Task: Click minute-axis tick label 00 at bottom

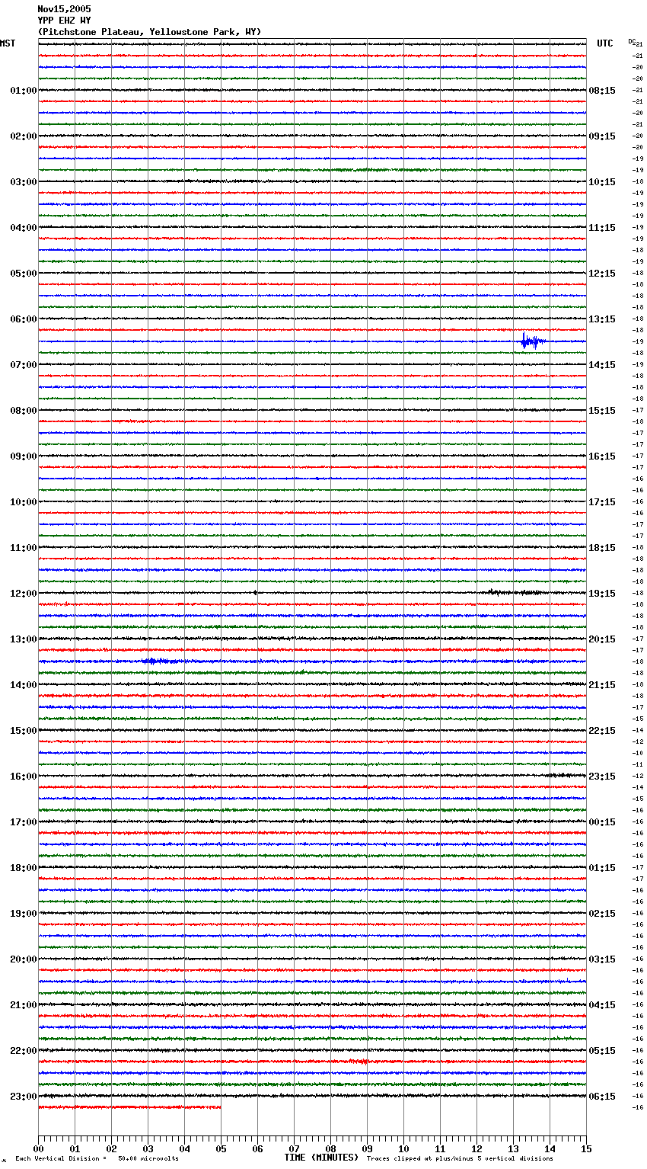Action: (38, 1148)
